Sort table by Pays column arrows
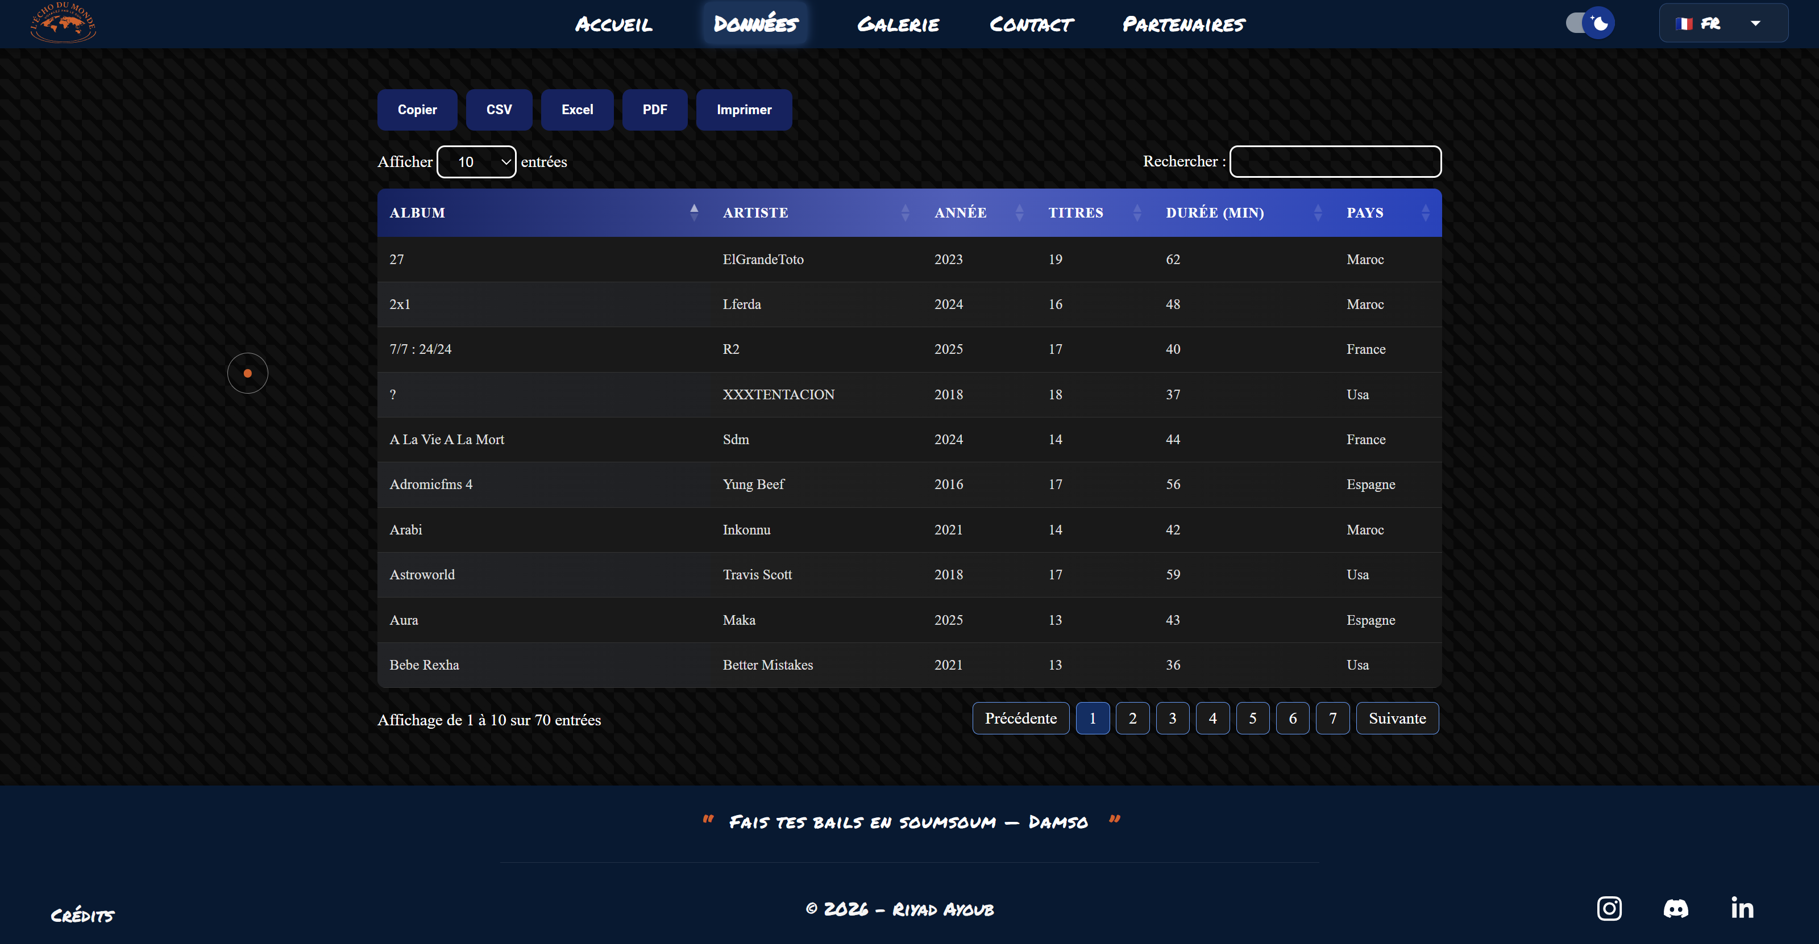 [1425, 212]
